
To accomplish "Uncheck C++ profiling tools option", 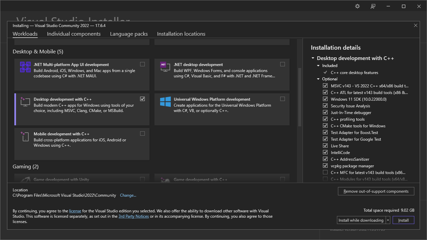I will tap(325, 119).
